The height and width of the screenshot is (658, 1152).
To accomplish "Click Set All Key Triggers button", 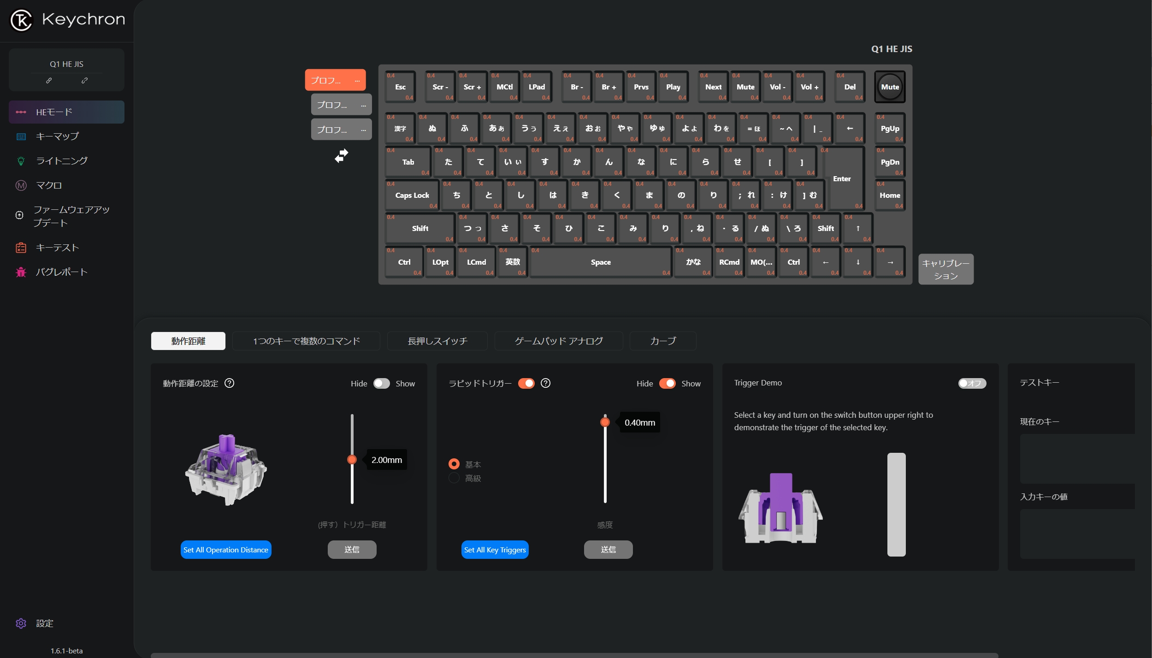I will coord(495,550).
